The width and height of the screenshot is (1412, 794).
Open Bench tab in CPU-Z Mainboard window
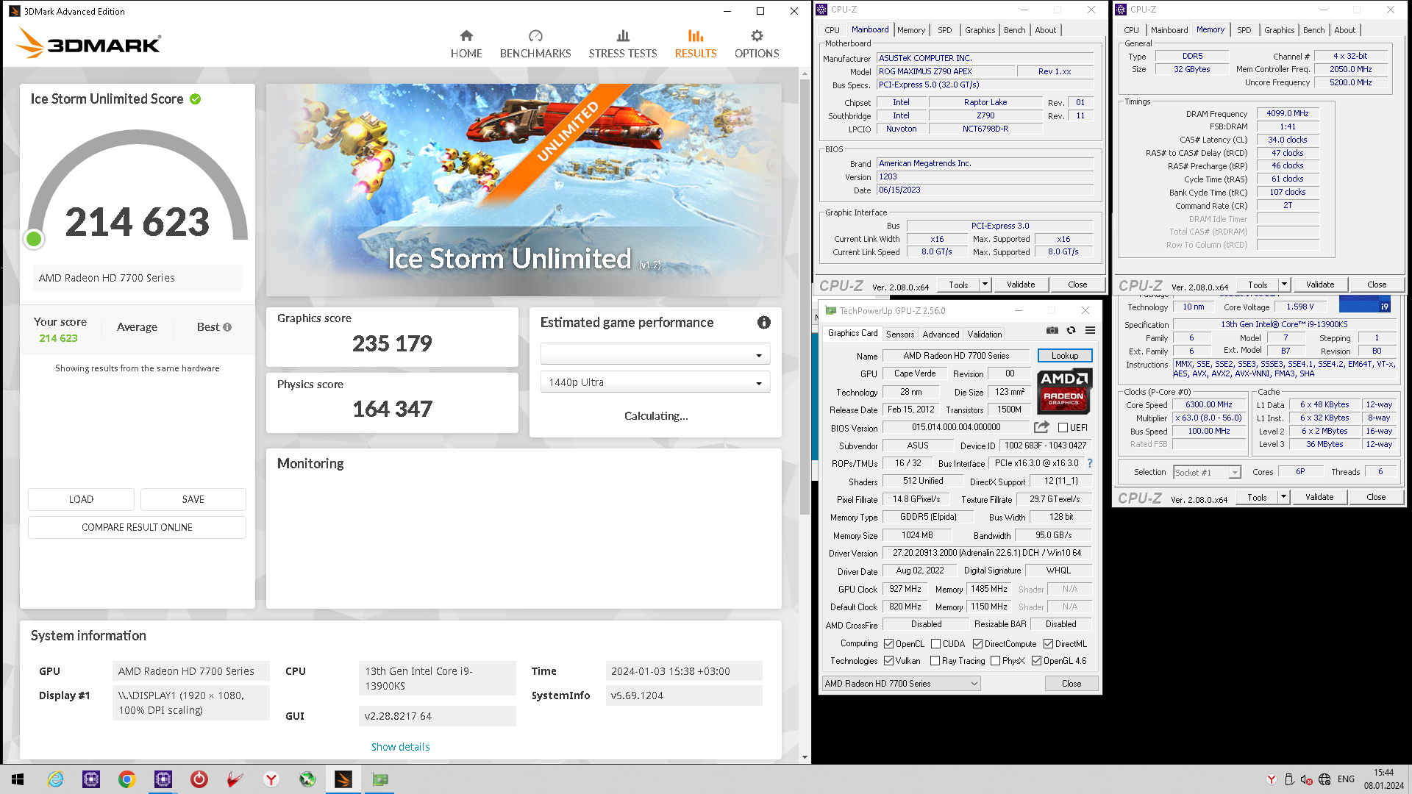(1015, 30)
